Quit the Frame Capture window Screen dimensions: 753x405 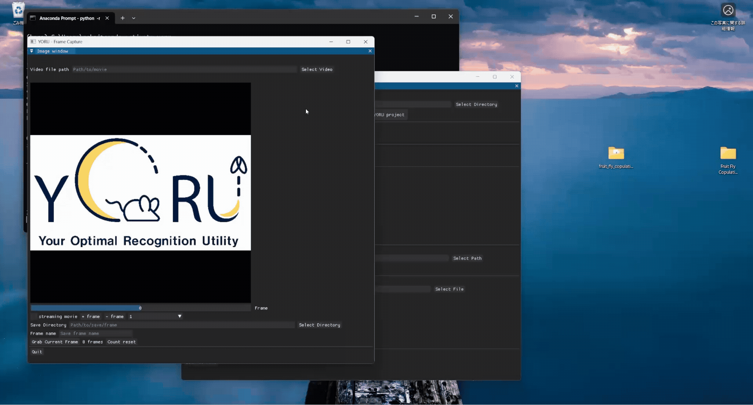click(37, 352)
